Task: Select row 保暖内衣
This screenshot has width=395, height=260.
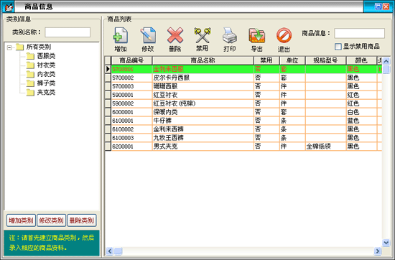Action: [243, 112]
